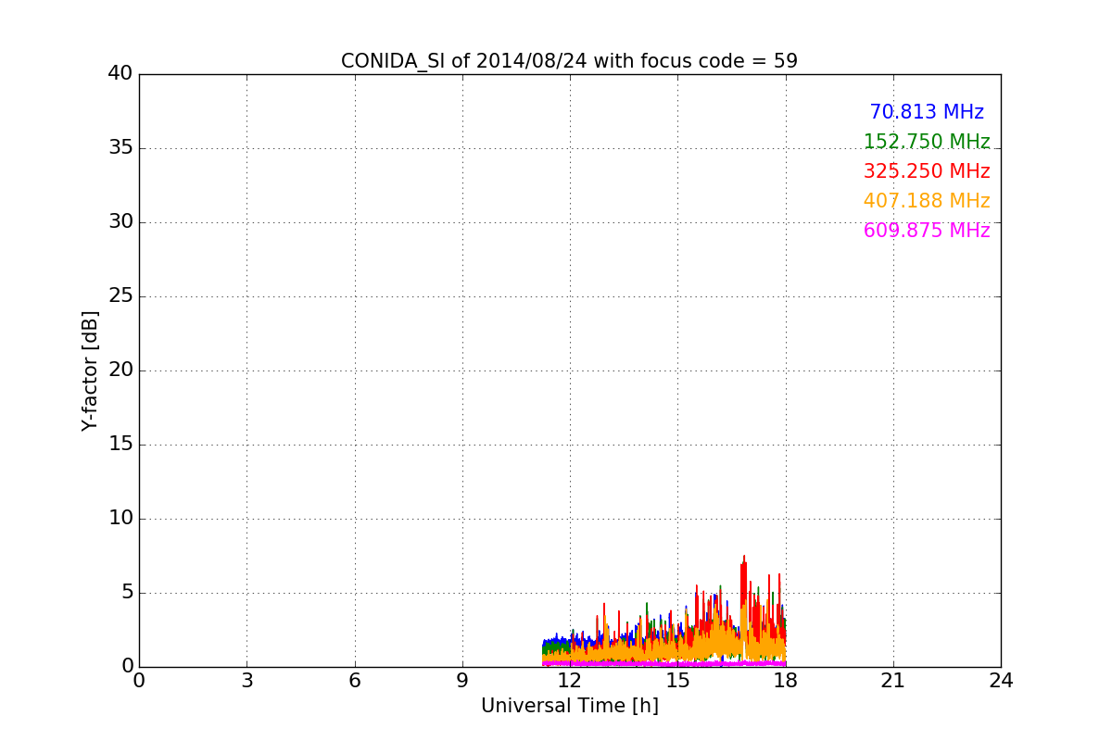
Task: Select the 407.188 MHz legend label
Action: pyautogui.click(x=927, y=201)
